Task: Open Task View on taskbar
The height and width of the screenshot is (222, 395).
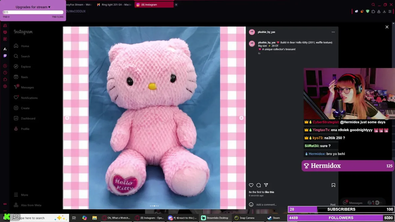Action: (74, 218)
